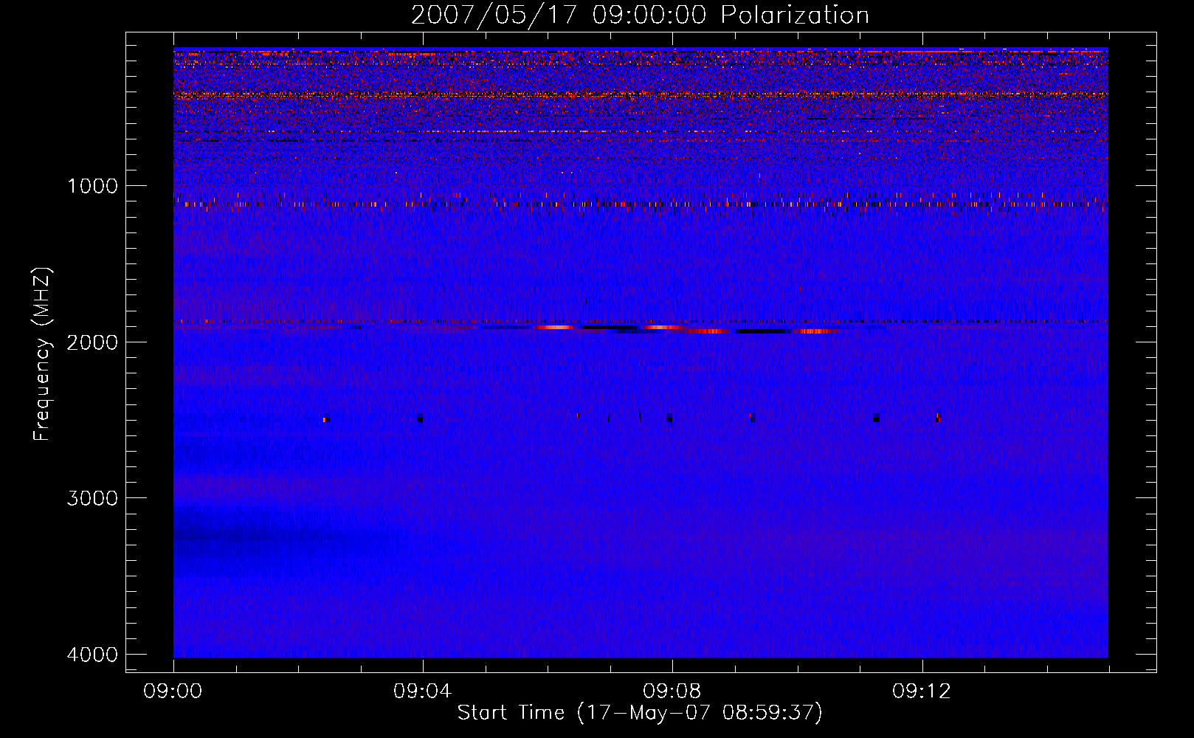Click the 1000 frequency tick label
Screen dimensions: 1194x738
93,186
